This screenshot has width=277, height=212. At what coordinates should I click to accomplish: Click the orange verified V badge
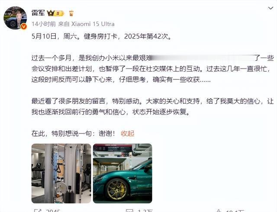[24, 26]
